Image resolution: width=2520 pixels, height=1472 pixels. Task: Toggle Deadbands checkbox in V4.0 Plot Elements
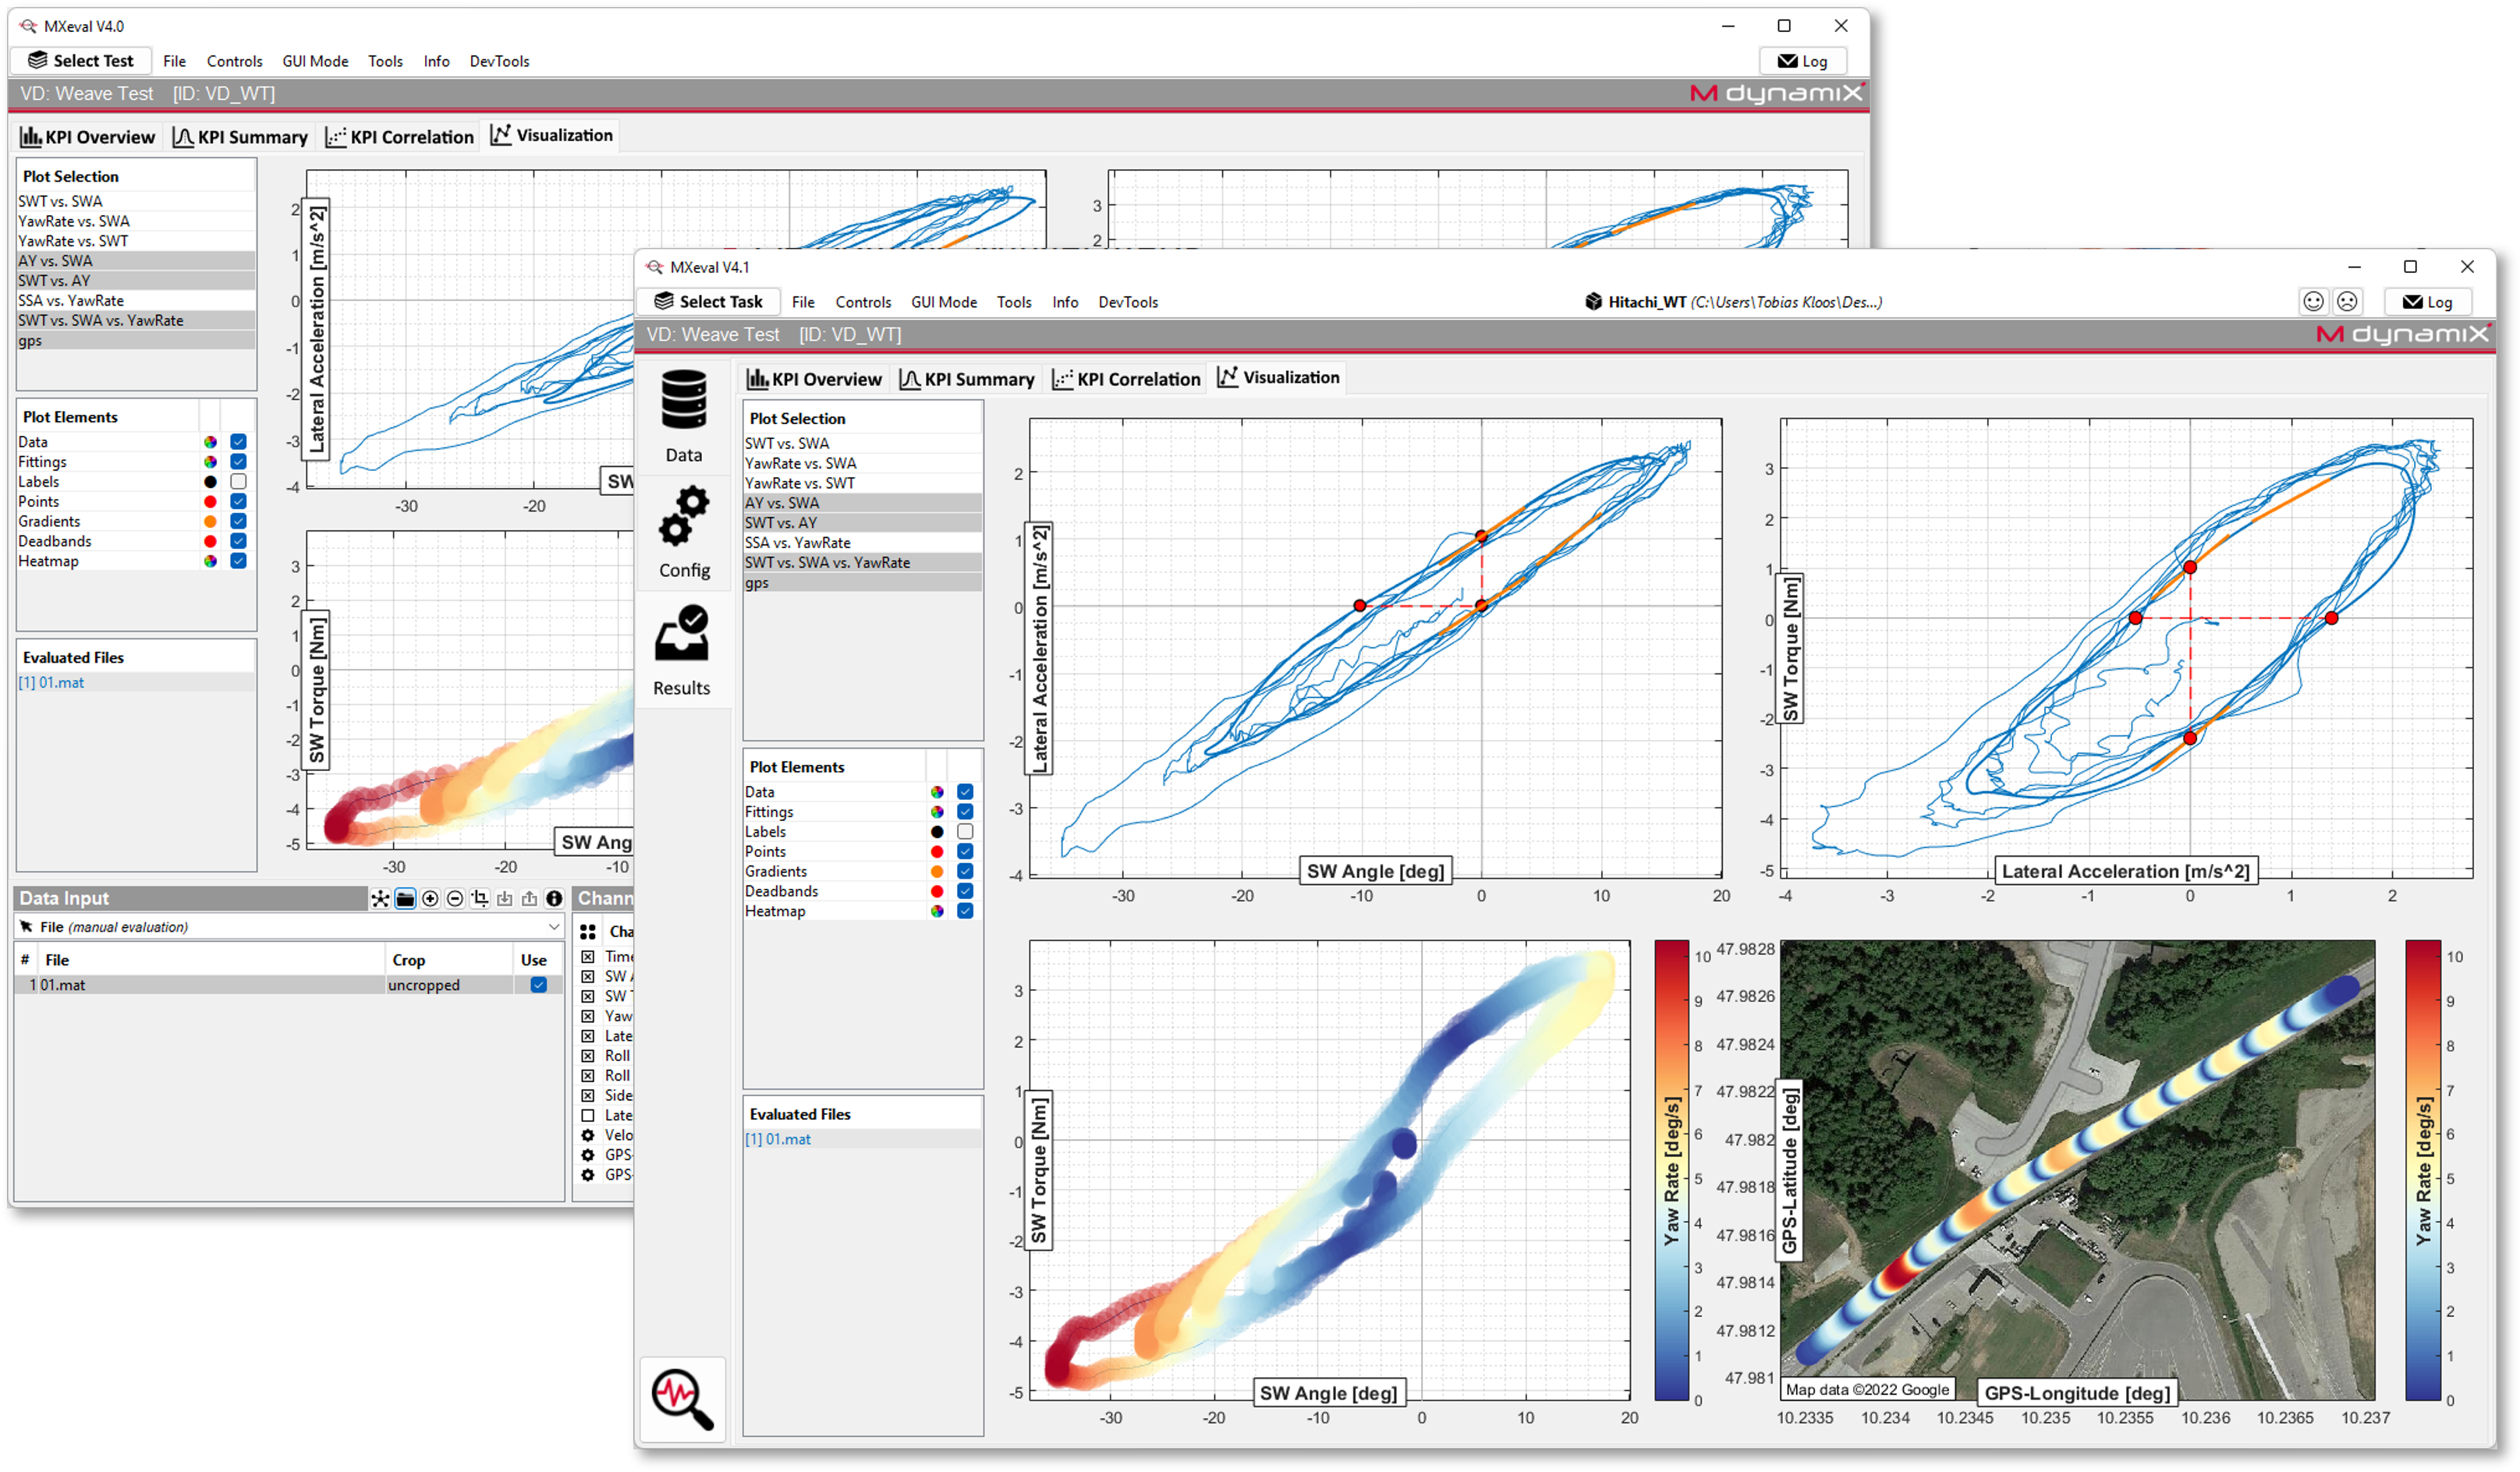(238, 542)
